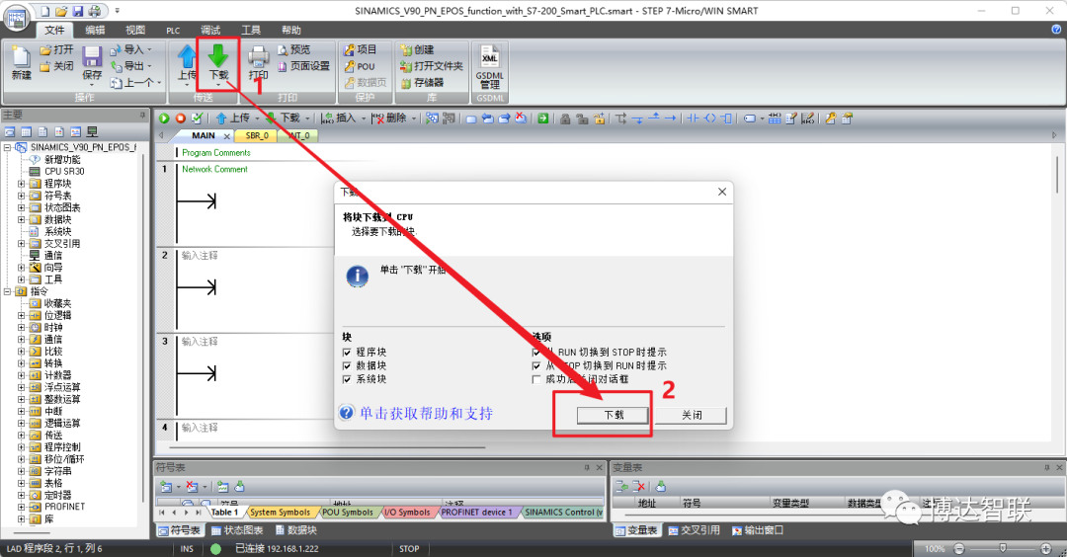Open Page Setup (页面设置)
The height and width of the screenshot is (557, 1067).
[303, 66]
